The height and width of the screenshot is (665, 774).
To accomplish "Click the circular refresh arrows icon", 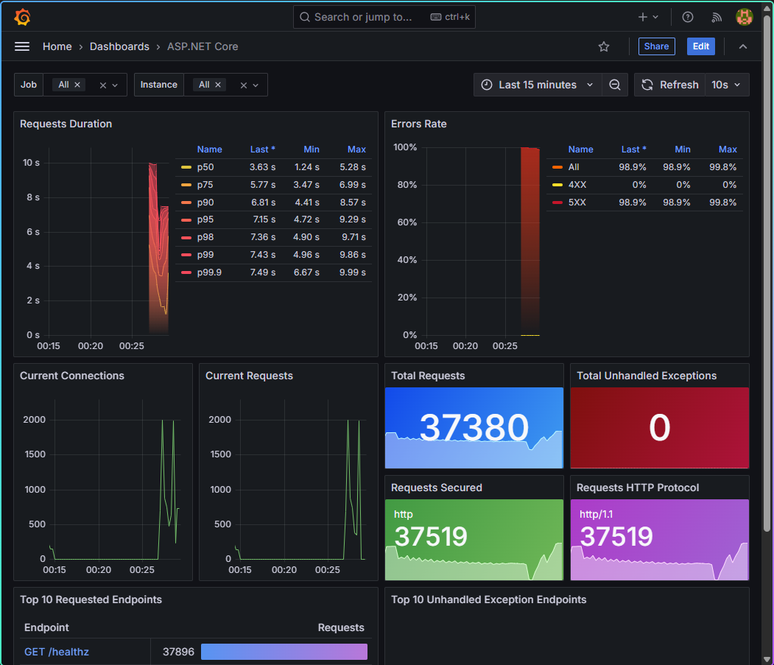I will pyautogui.click(x=647, y=85).
